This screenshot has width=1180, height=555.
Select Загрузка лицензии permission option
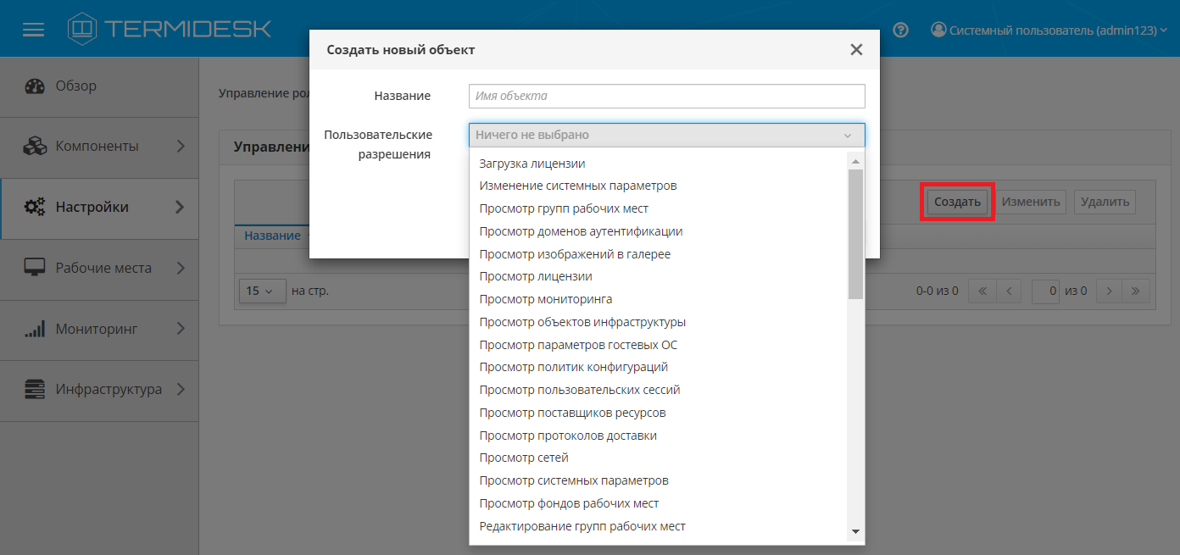(x=532, y=164)
